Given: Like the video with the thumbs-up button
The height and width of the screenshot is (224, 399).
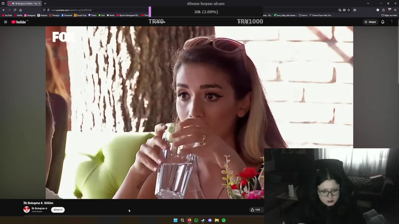Looking at the screenshot, I should click(x=255, y=210).
